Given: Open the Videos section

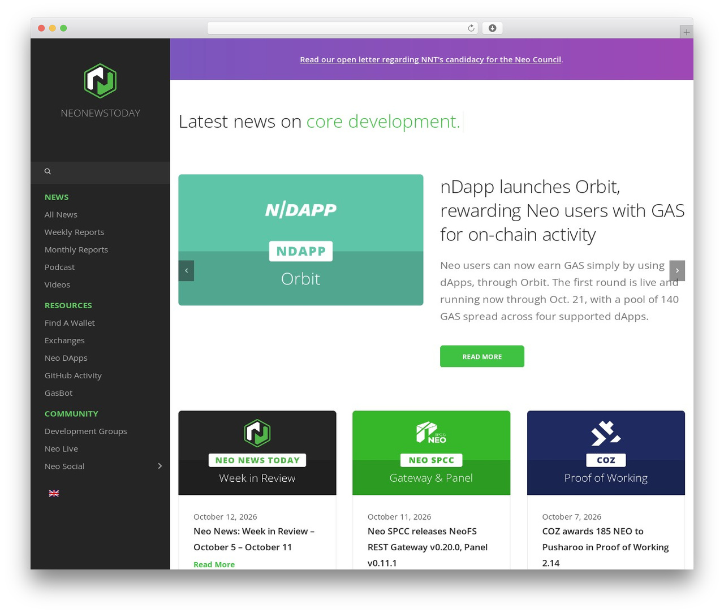Looking at the screenshot, I should 57,284.
